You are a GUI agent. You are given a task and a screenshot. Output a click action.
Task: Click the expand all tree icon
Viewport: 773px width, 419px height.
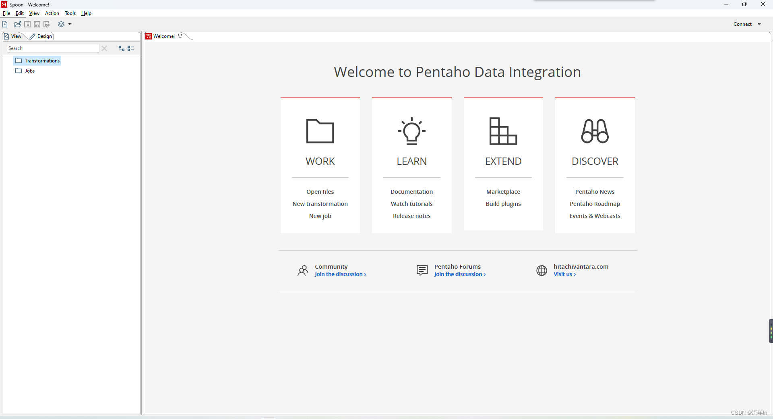tap(122, 48)
